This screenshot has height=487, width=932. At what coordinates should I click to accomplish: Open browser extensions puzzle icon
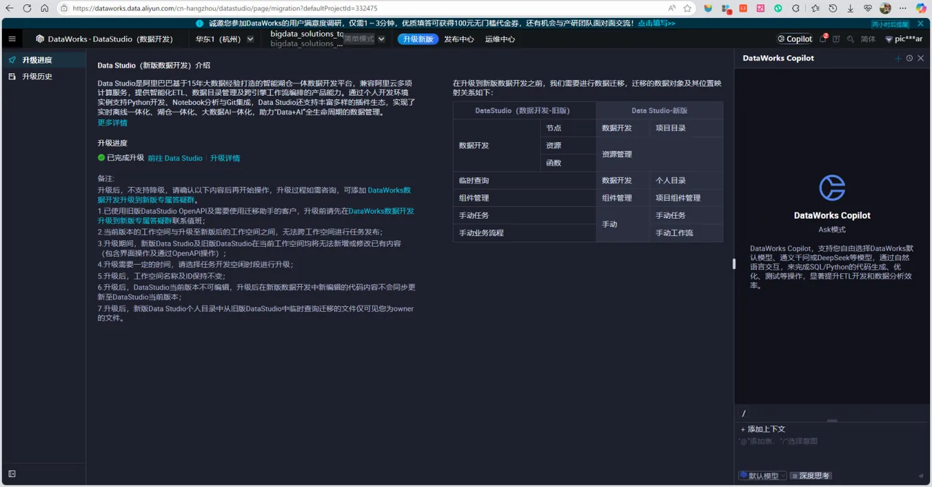click(796, 9)
